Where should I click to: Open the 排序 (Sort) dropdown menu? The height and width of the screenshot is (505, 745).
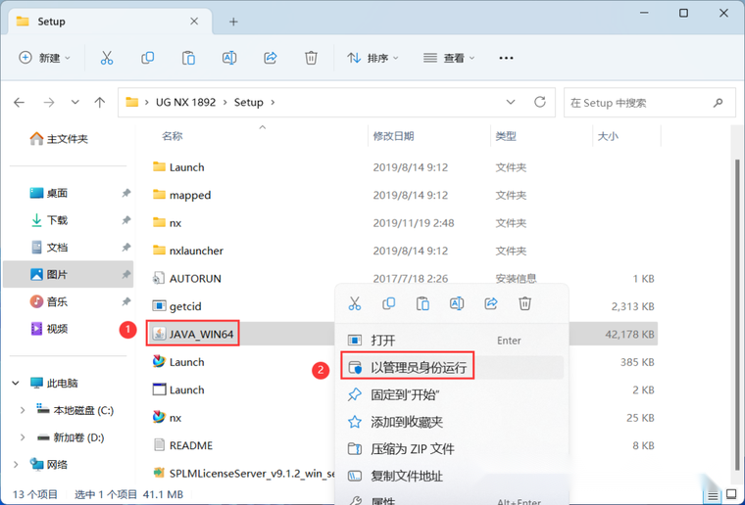[372, 58]
